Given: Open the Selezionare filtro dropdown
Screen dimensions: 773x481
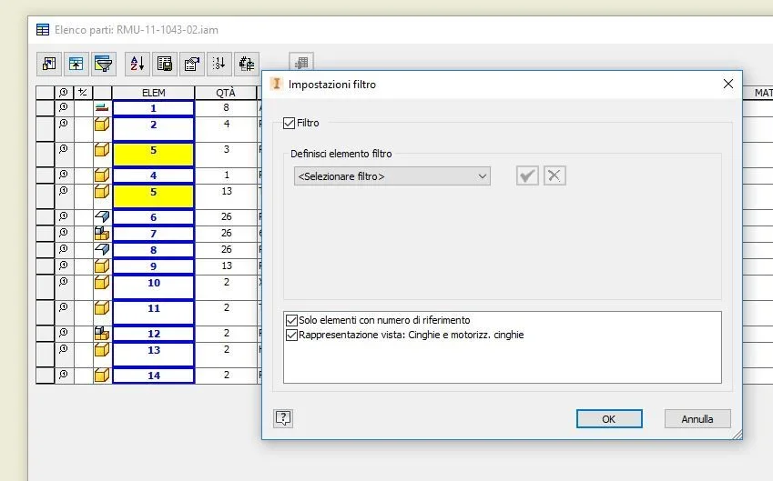Looking at the screenshot, I should [392, 176].
